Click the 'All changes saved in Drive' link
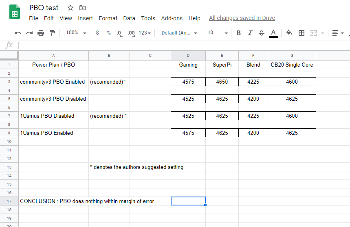The height and width of the screenshot is (227, 350). click(242, 18)
